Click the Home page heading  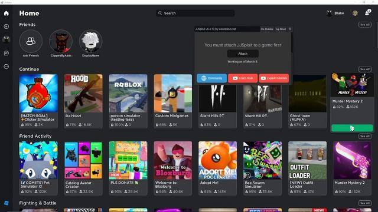[29, 13]
